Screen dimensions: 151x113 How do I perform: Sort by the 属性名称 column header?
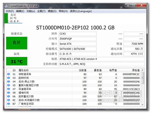click(45, 70)
